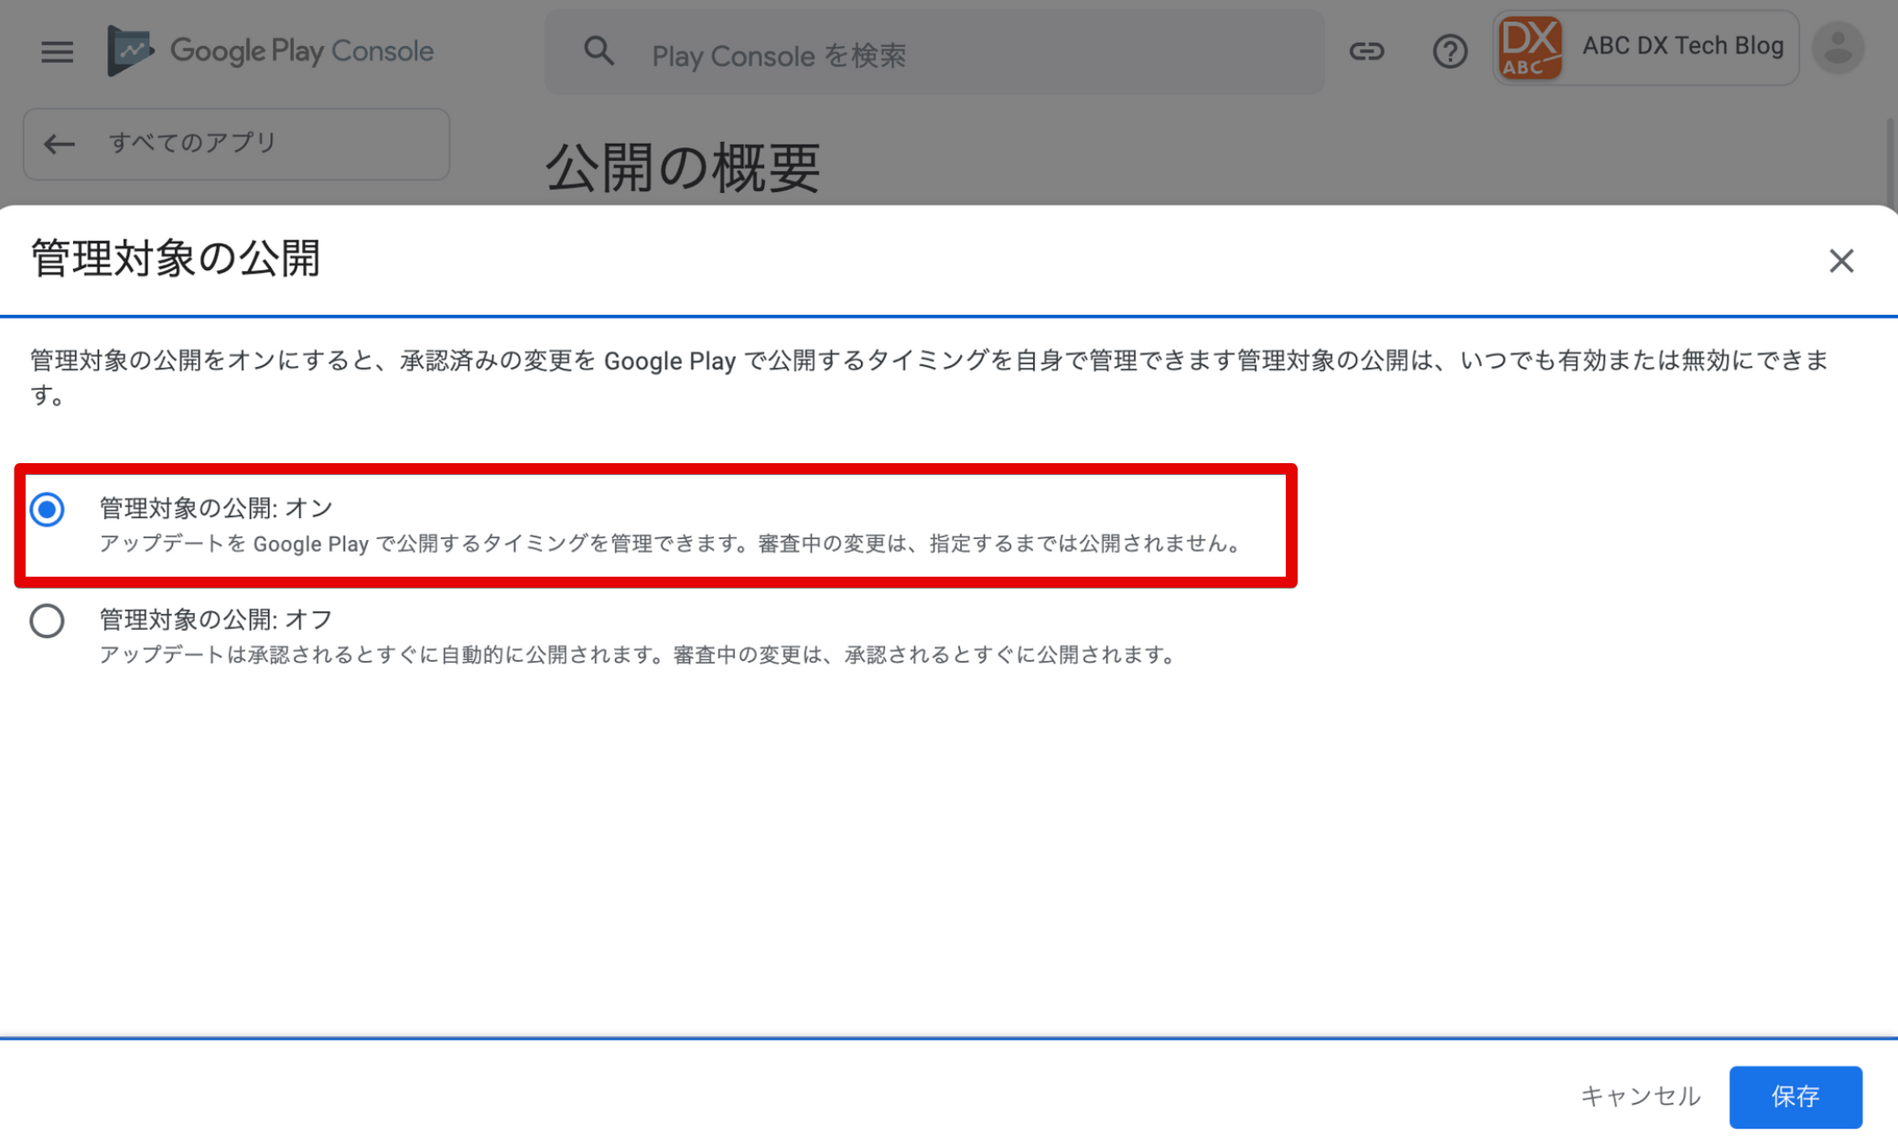Click the 管理対象の公開: オン label text
This screenshot has width=1898, height=1146.
pyautogui.click(x=216, y=508)
